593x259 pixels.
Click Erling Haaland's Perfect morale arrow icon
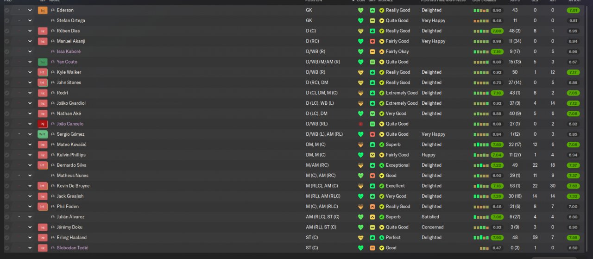tap(382, 238)
